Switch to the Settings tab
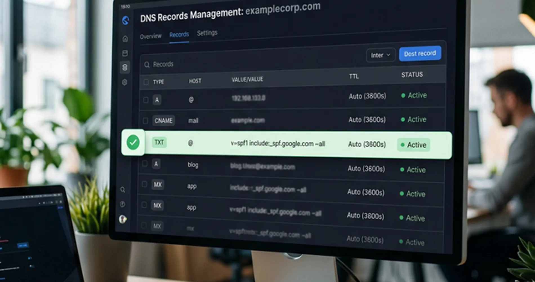Screen dimensions: 535x282 point(207,33)
